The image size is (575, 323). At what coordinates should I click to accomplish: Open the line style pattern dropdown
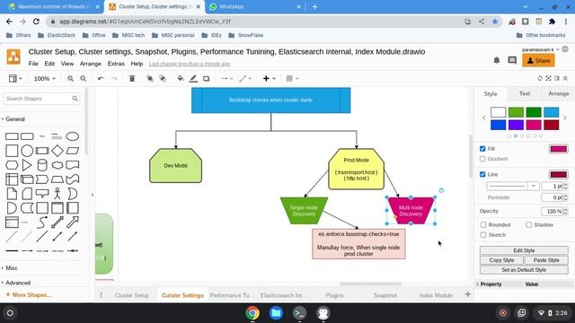point(512,186)
